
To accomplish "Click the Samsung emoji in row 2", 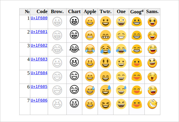I will pyautogui.click(x=152, y=35).
